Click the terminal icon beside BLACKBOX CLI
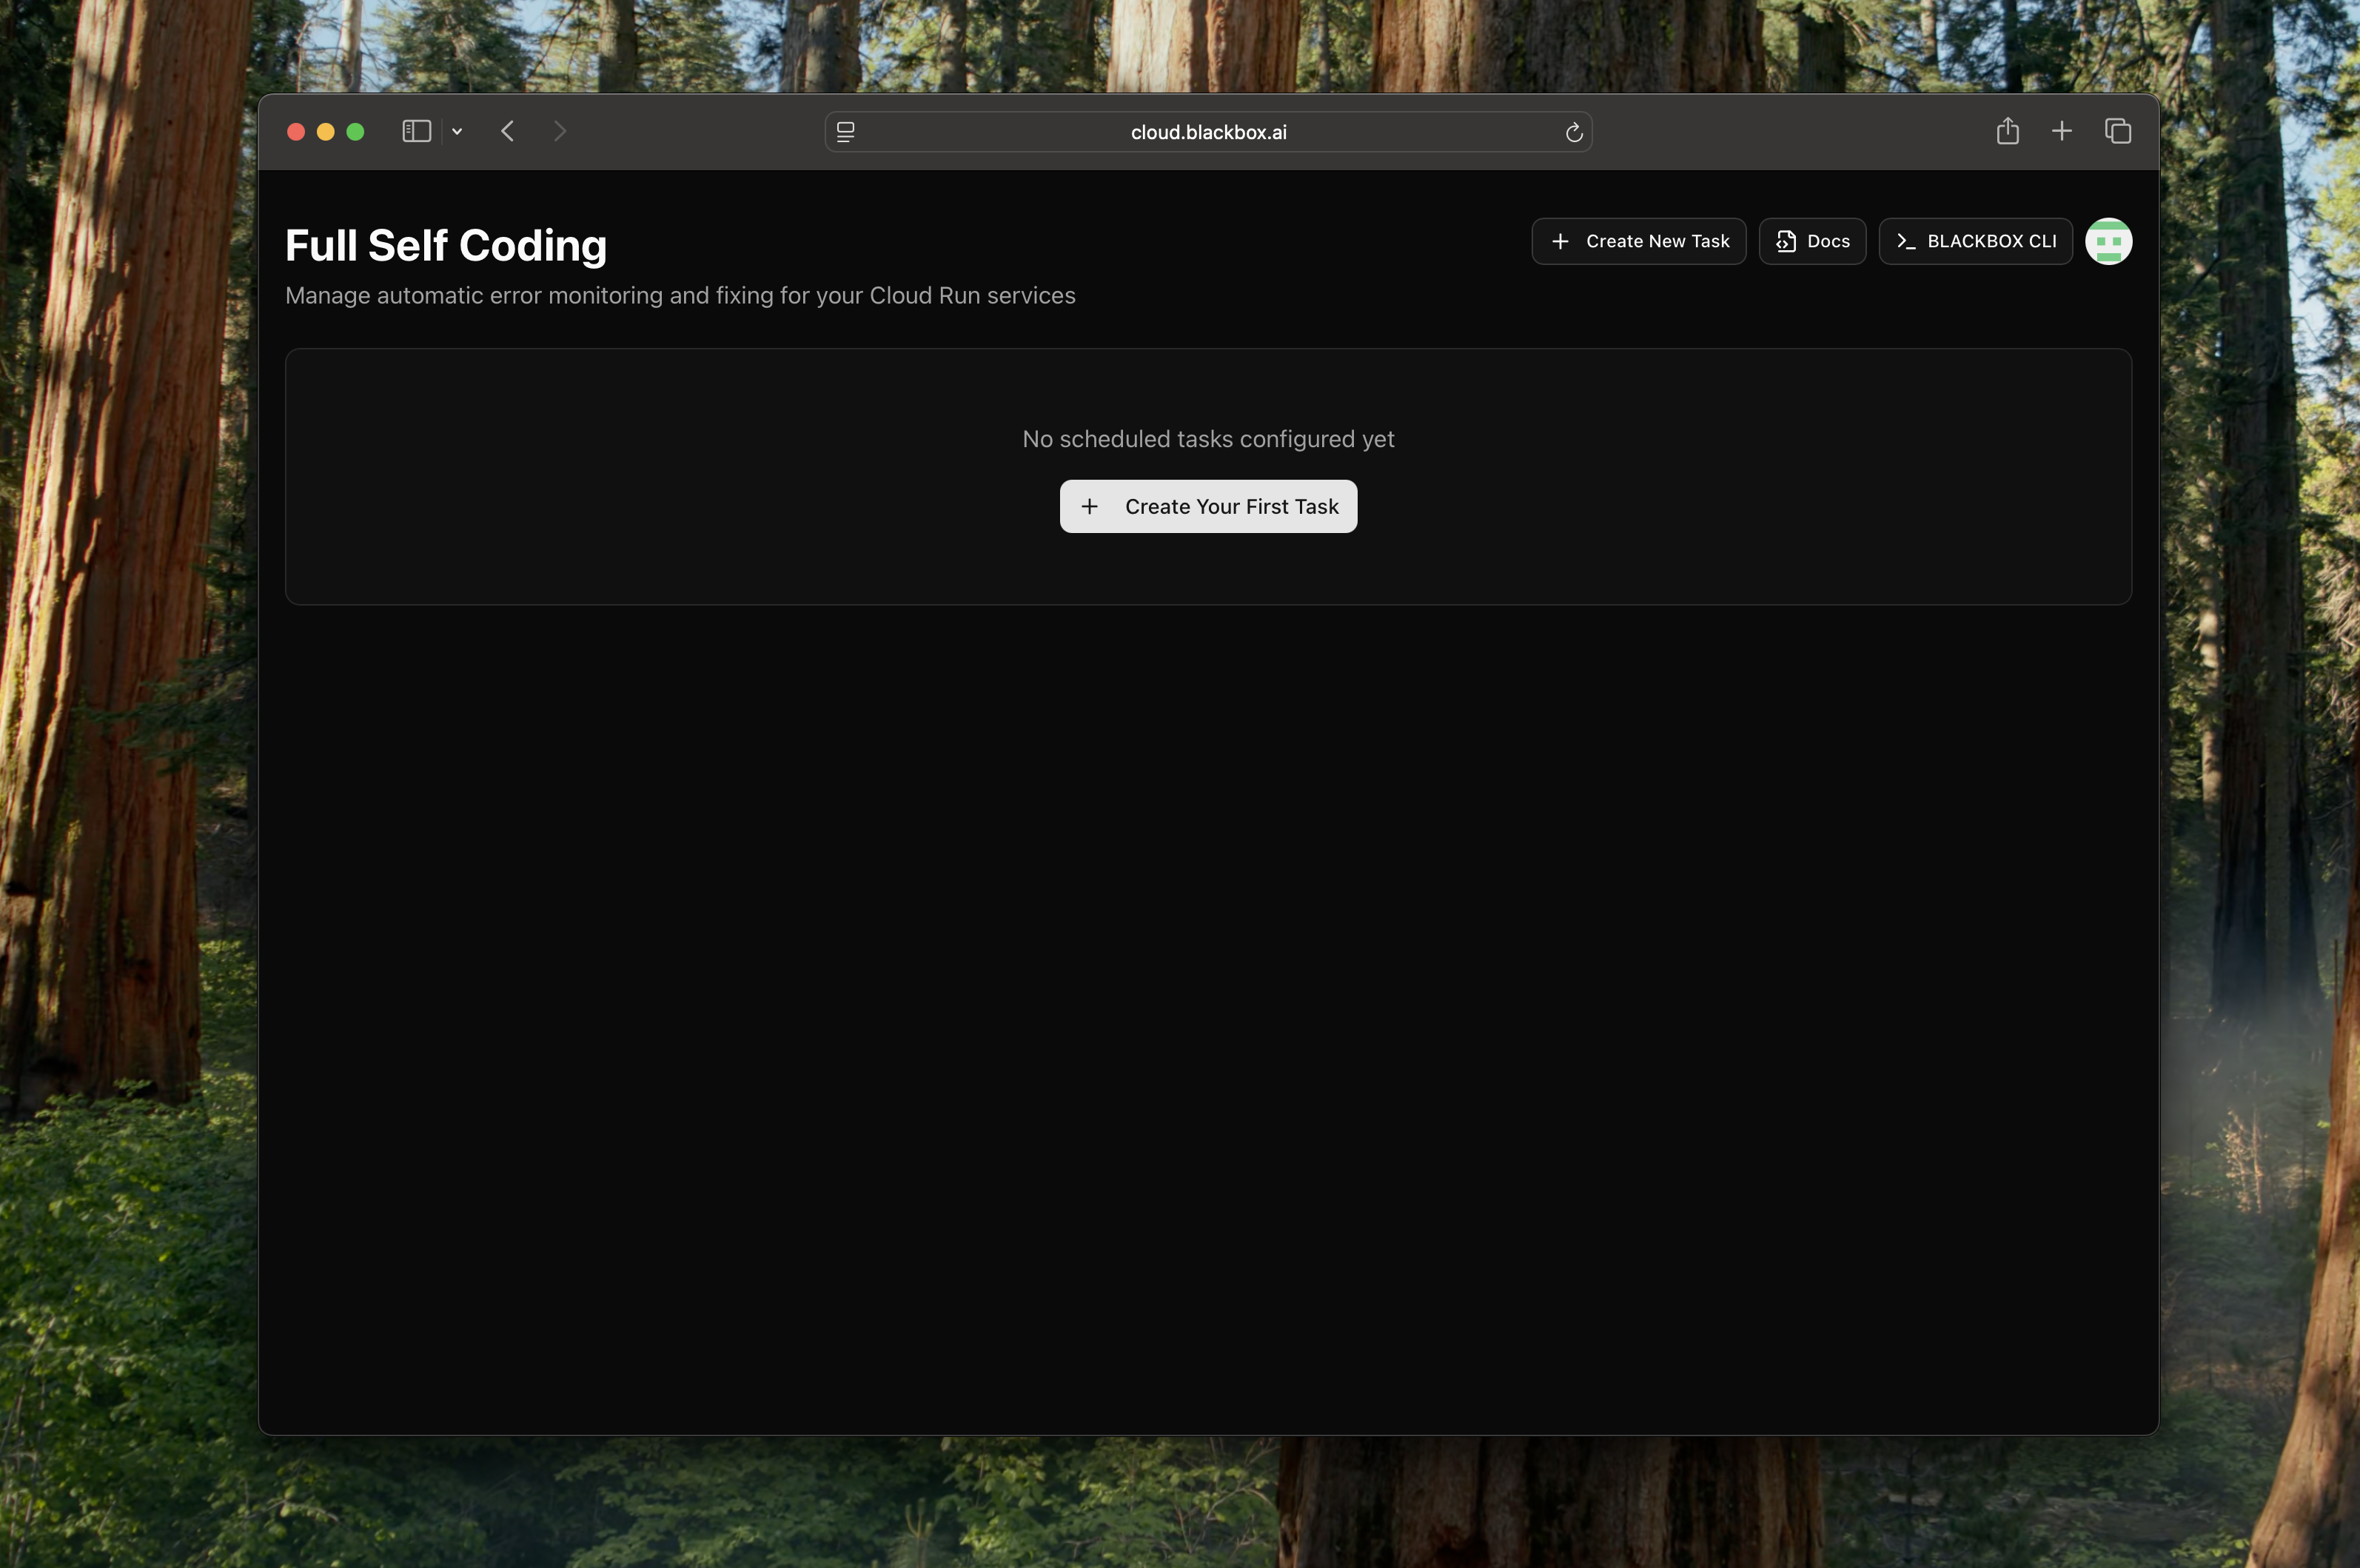Image resolution: width=2360 pixels, height=1568 pixels. pos(1906,241)
